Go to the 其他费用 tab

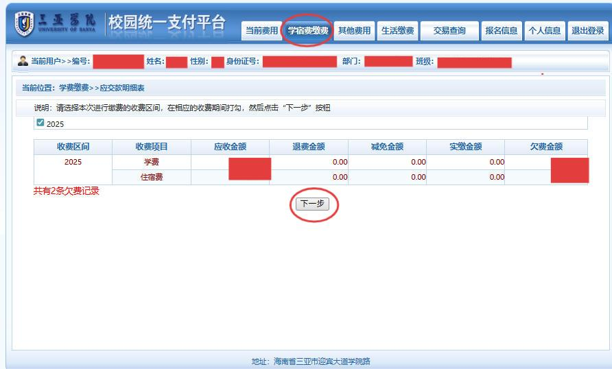point(354,31)
